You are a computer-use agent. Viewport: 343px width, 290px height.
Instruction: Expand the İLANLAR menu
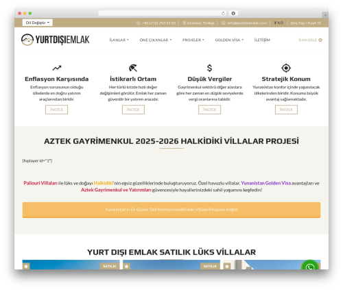click(119, 40)
